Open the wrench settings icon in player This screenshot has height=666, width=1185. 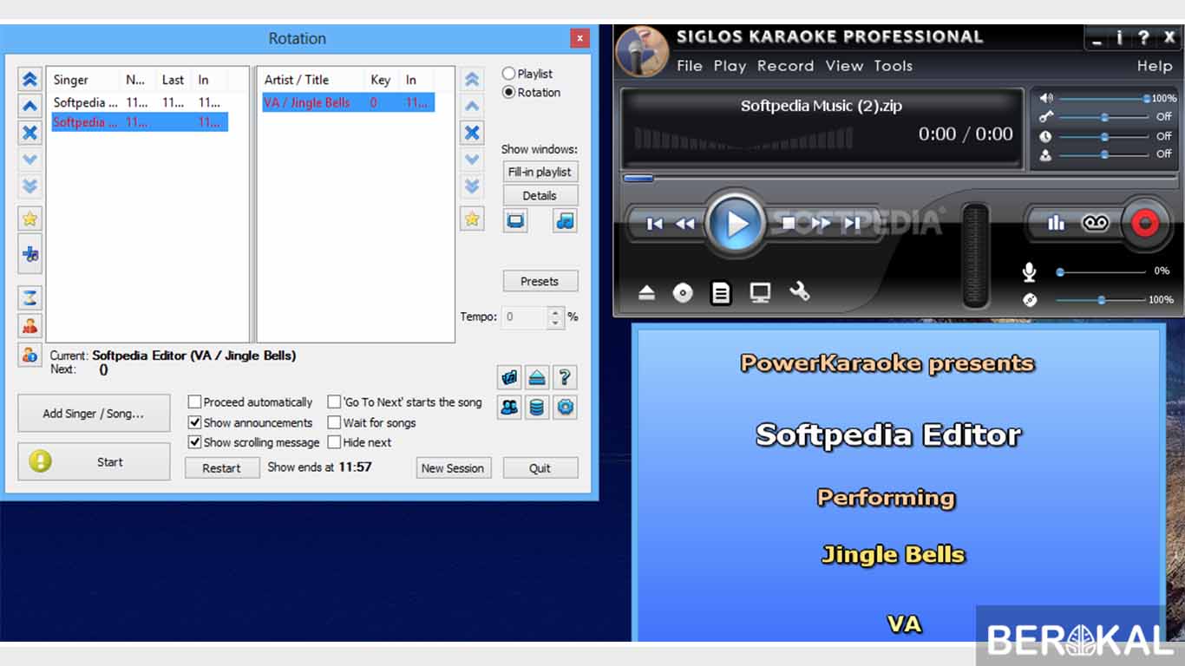(799, 292)
